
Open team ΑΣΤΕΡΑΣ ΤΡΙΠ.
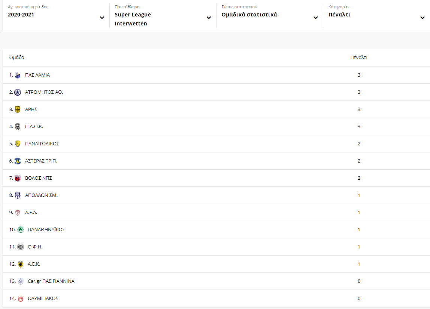pyautogui.click(x=41, y=161)
